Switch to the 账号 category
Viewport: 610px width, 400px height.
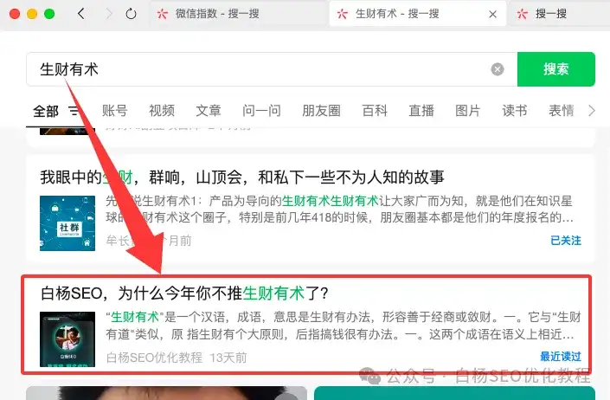(x=115, y=111)
